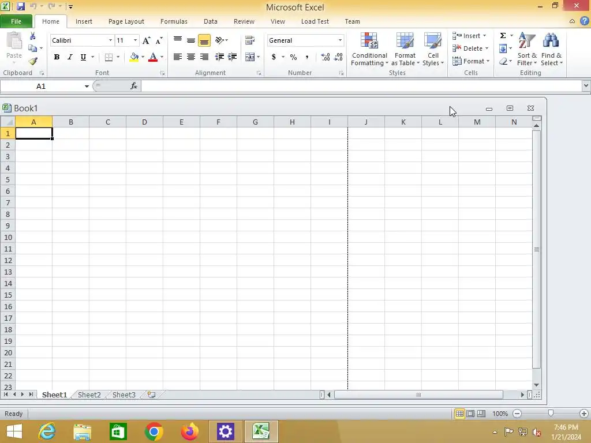Toggle Top Align
The height and width of the screenshot is (443, 591).
[178, 40]
